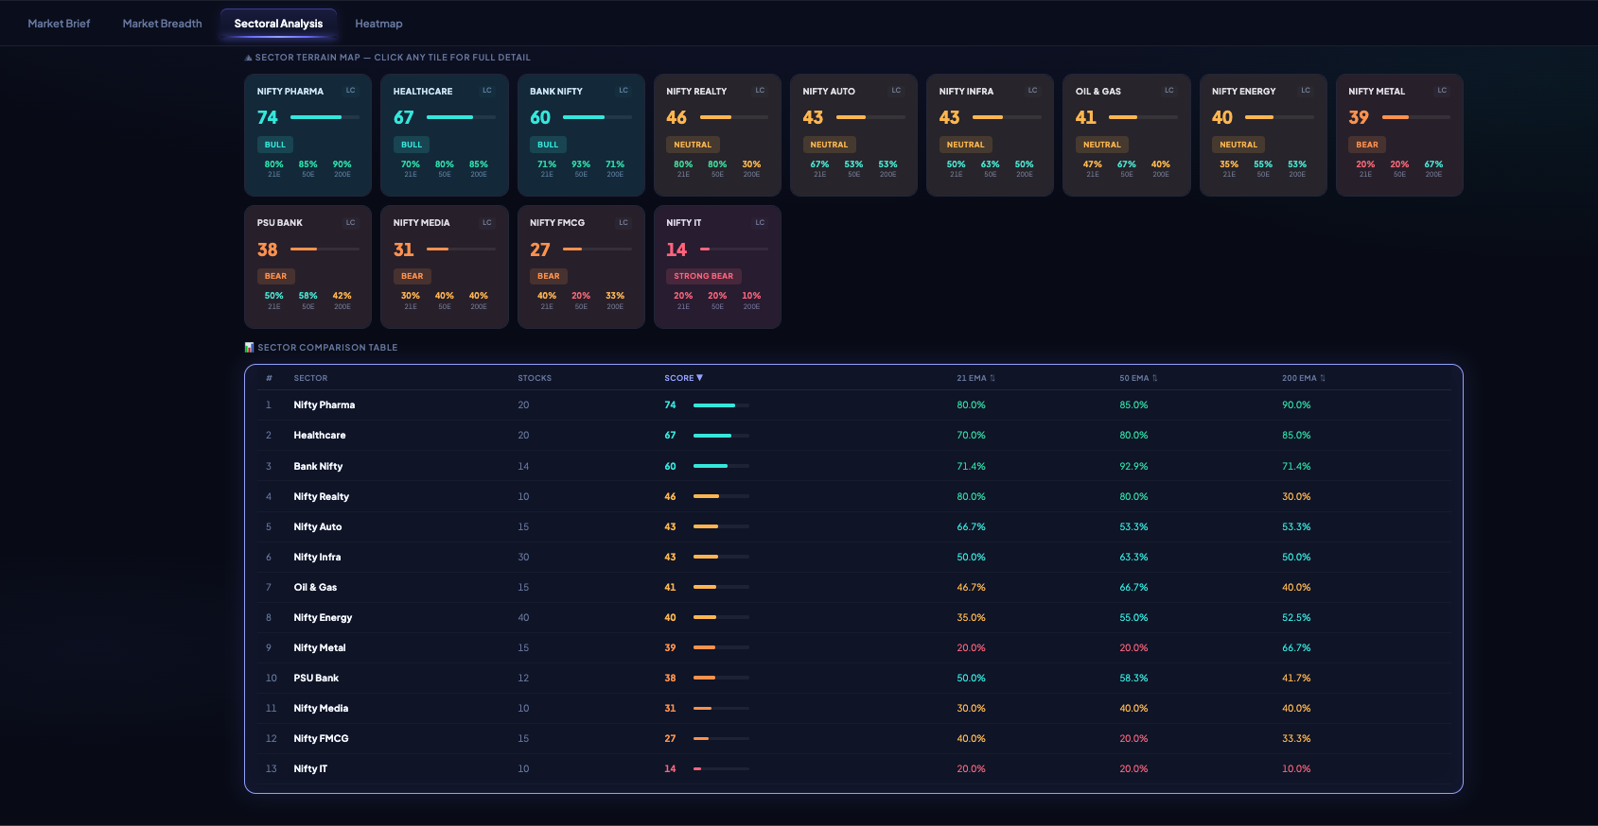Open the NIFTY AUTO sector tile
The height and width of the screenshot is (826, 1598).
pyautogui.click(x=853, y=135)
